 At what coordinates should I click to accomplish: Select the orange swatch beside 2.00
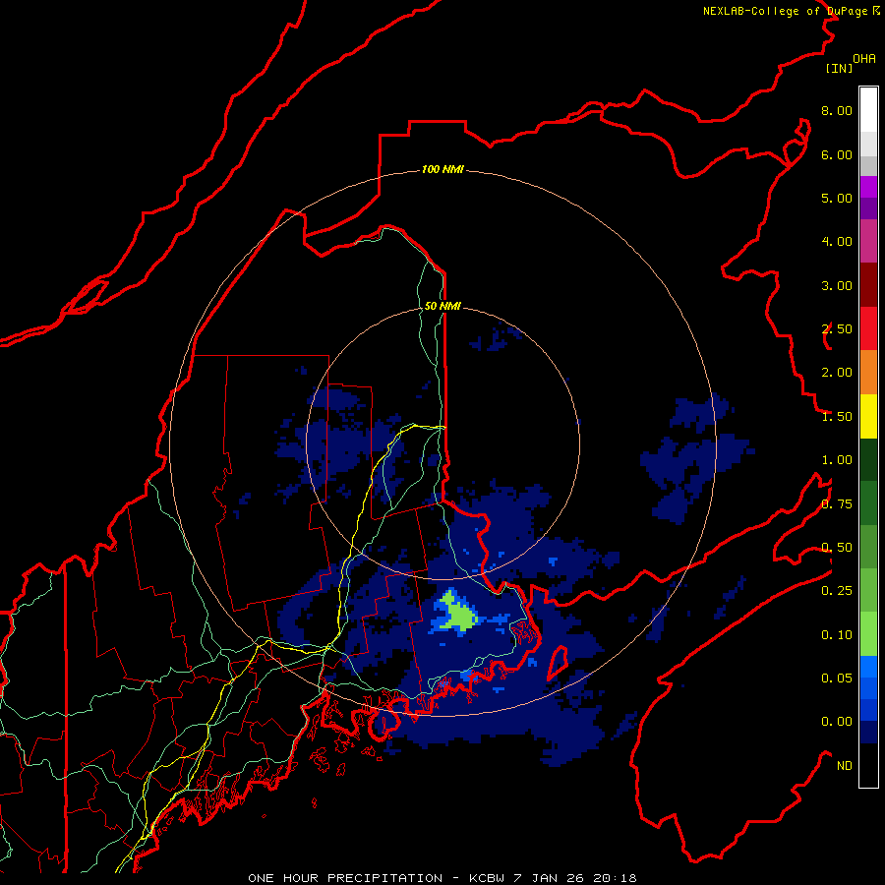click(868, 373)
